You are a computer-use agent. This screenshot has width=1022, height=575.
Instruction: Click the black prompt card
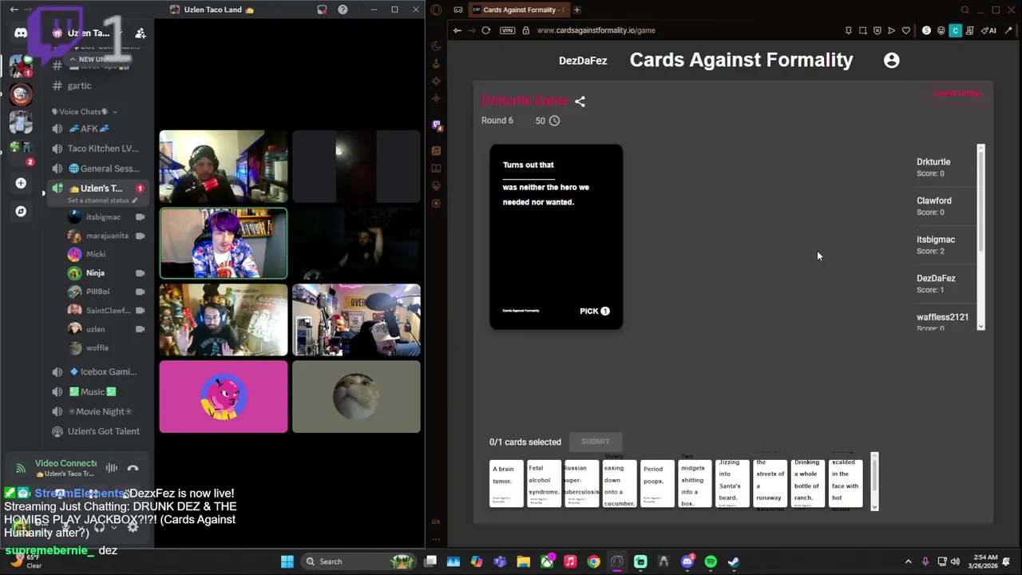pyautogui.click(x=556, y=236)
